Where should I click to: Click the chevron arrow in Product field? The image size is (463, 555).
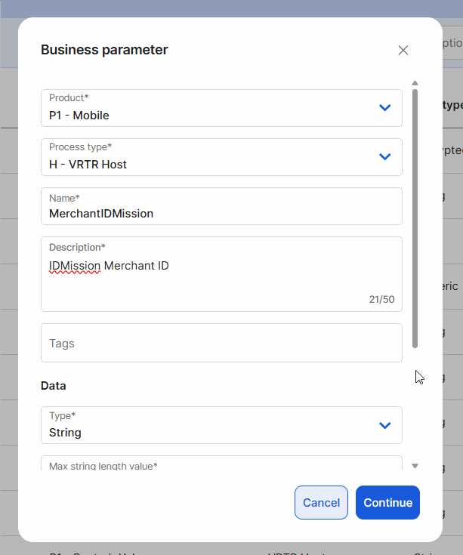pyautogui.click(x=384, y=108)
